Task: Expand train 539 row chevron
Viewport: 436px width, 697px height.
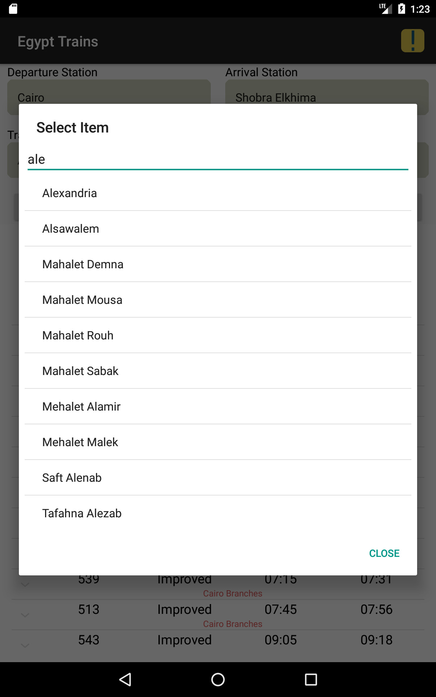Action: [25, 584]
